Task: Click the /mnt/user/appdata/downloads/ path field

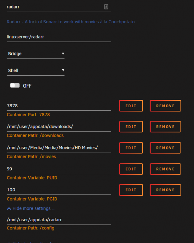Action: pyautogui.click(x=59, y=127)
